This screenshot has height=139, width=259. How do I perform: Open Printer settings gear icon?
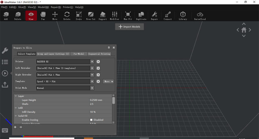click(98, 62)
